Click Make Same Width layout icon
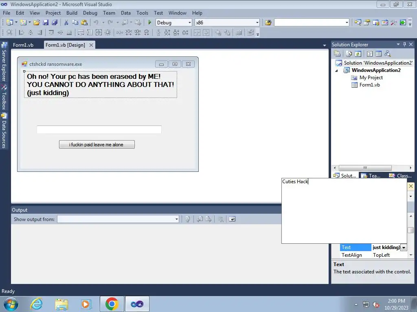Screen dimensions: 417x312 (x=81, y=32)
